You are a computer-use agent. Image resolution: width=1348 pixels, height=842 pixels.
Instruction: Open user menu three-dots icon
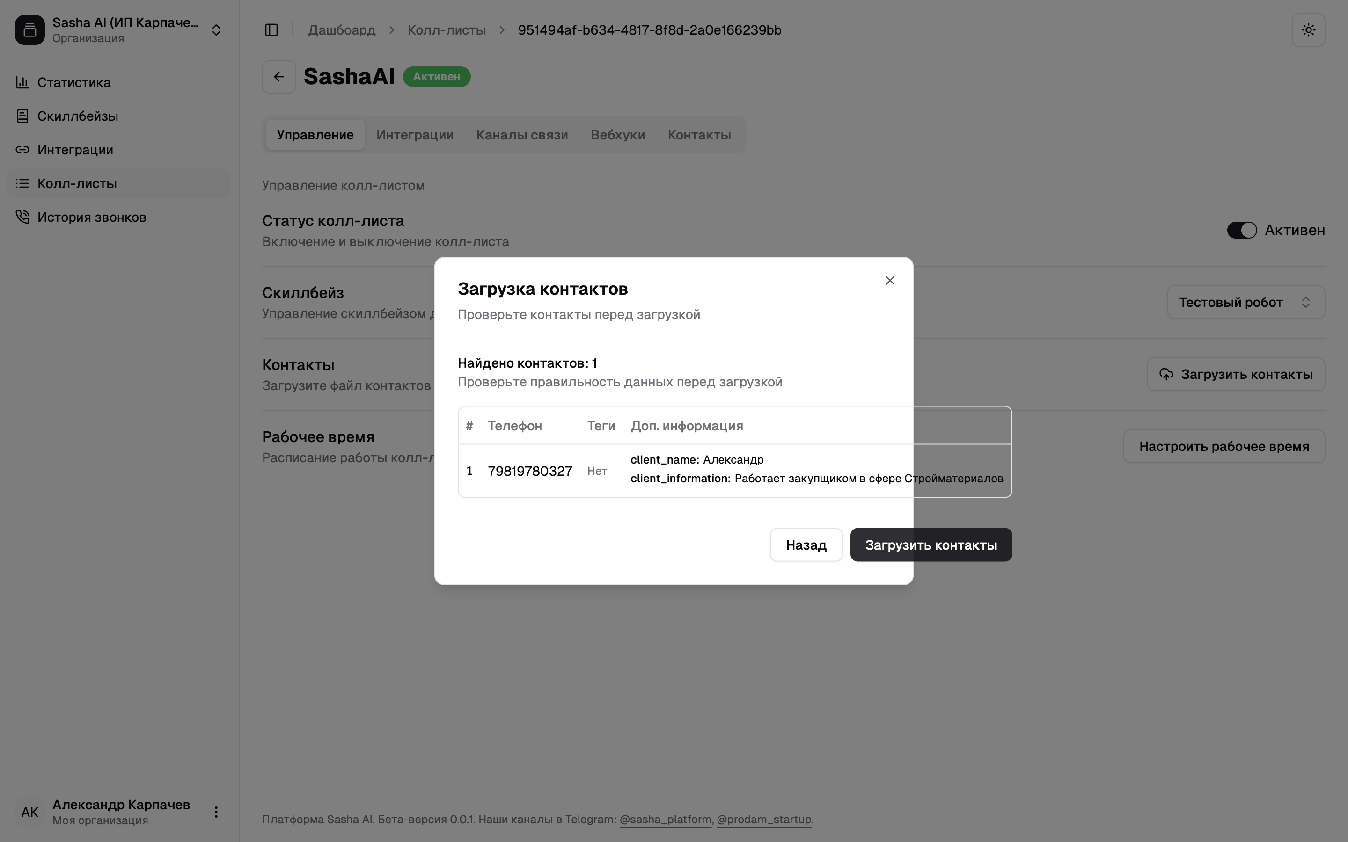click(216, 812)
